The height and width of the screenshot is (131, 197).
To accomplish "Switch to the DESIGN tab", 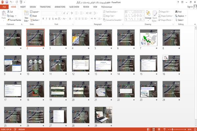I will [33, 7].
